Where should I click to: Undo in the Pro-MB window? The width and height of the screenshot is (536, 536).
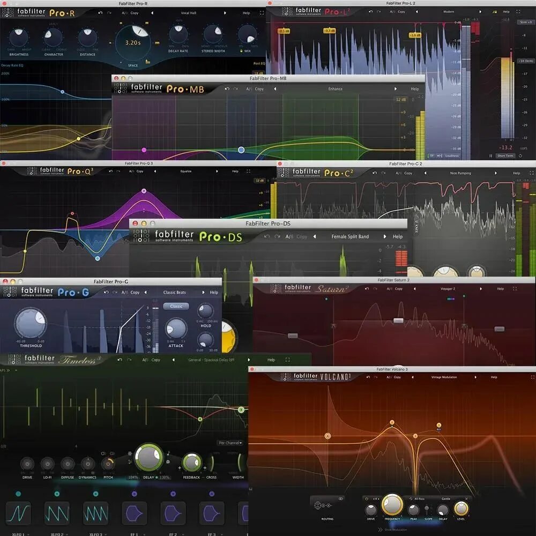click(227, 89)
